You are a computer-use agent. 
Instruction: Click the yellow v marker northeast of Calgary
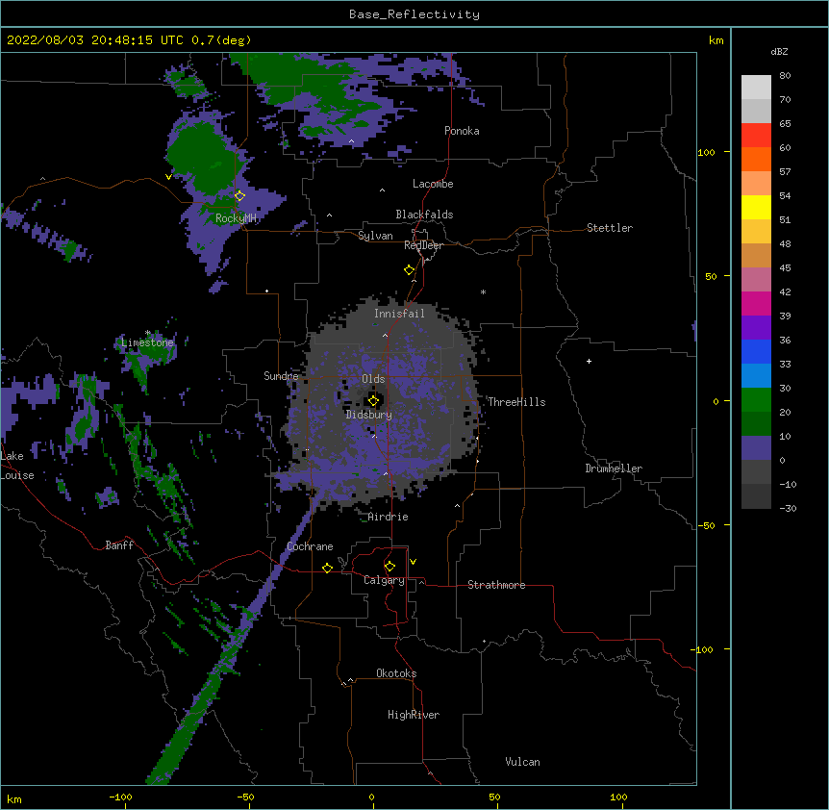413,562
